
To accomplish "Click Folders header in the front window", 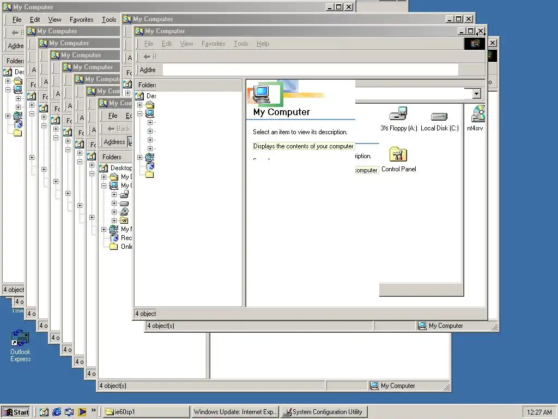I will pyautogui.click(x=147, y=85).
